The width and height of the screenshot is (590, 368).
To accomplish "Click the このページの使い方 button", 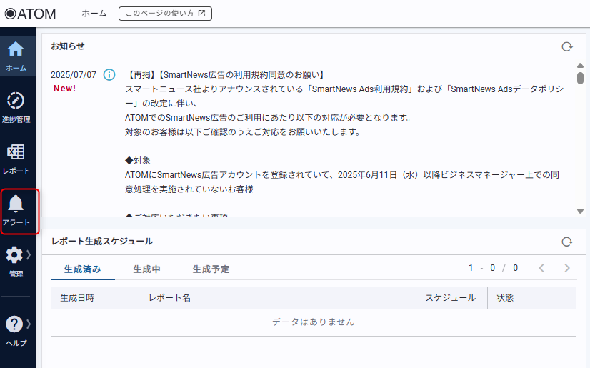I will 165,14.
